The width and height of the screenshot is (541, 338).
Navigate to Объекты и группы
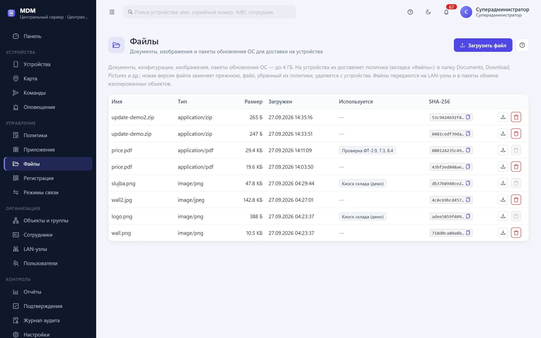[48, 220]
